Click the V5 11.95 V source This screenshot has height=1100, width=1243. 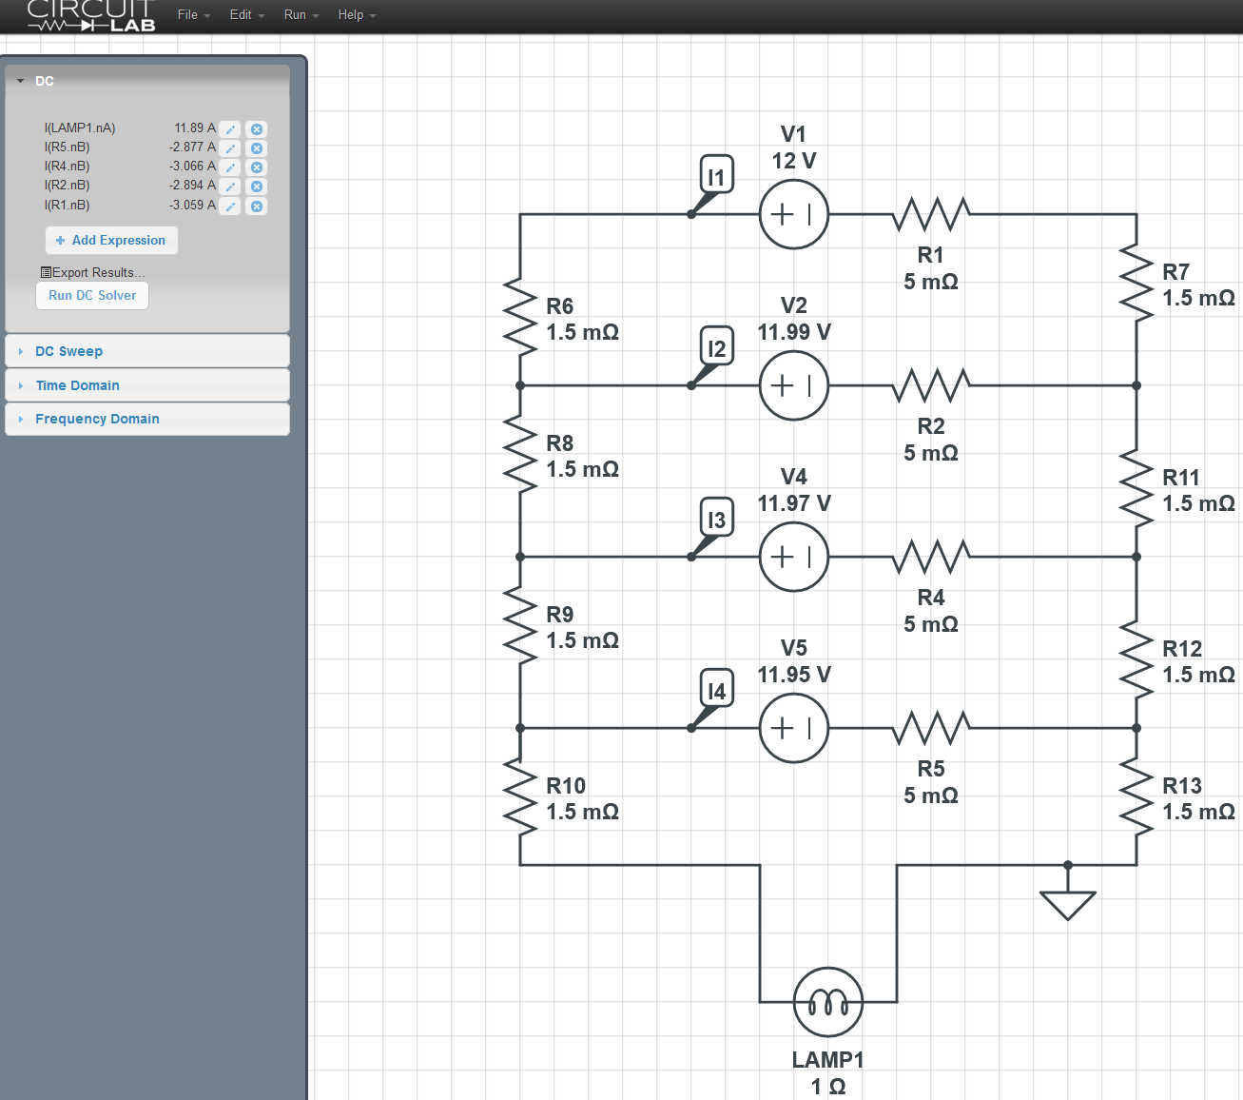(x=793, y=729)
